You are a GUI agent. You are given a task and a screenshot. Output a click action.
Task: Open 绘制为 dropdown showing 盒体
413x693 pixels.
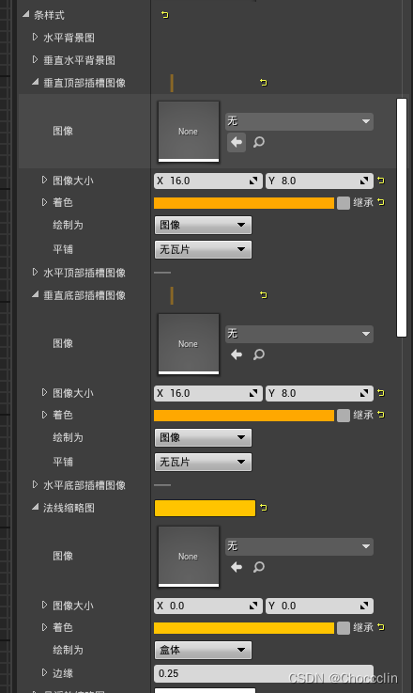203,650
